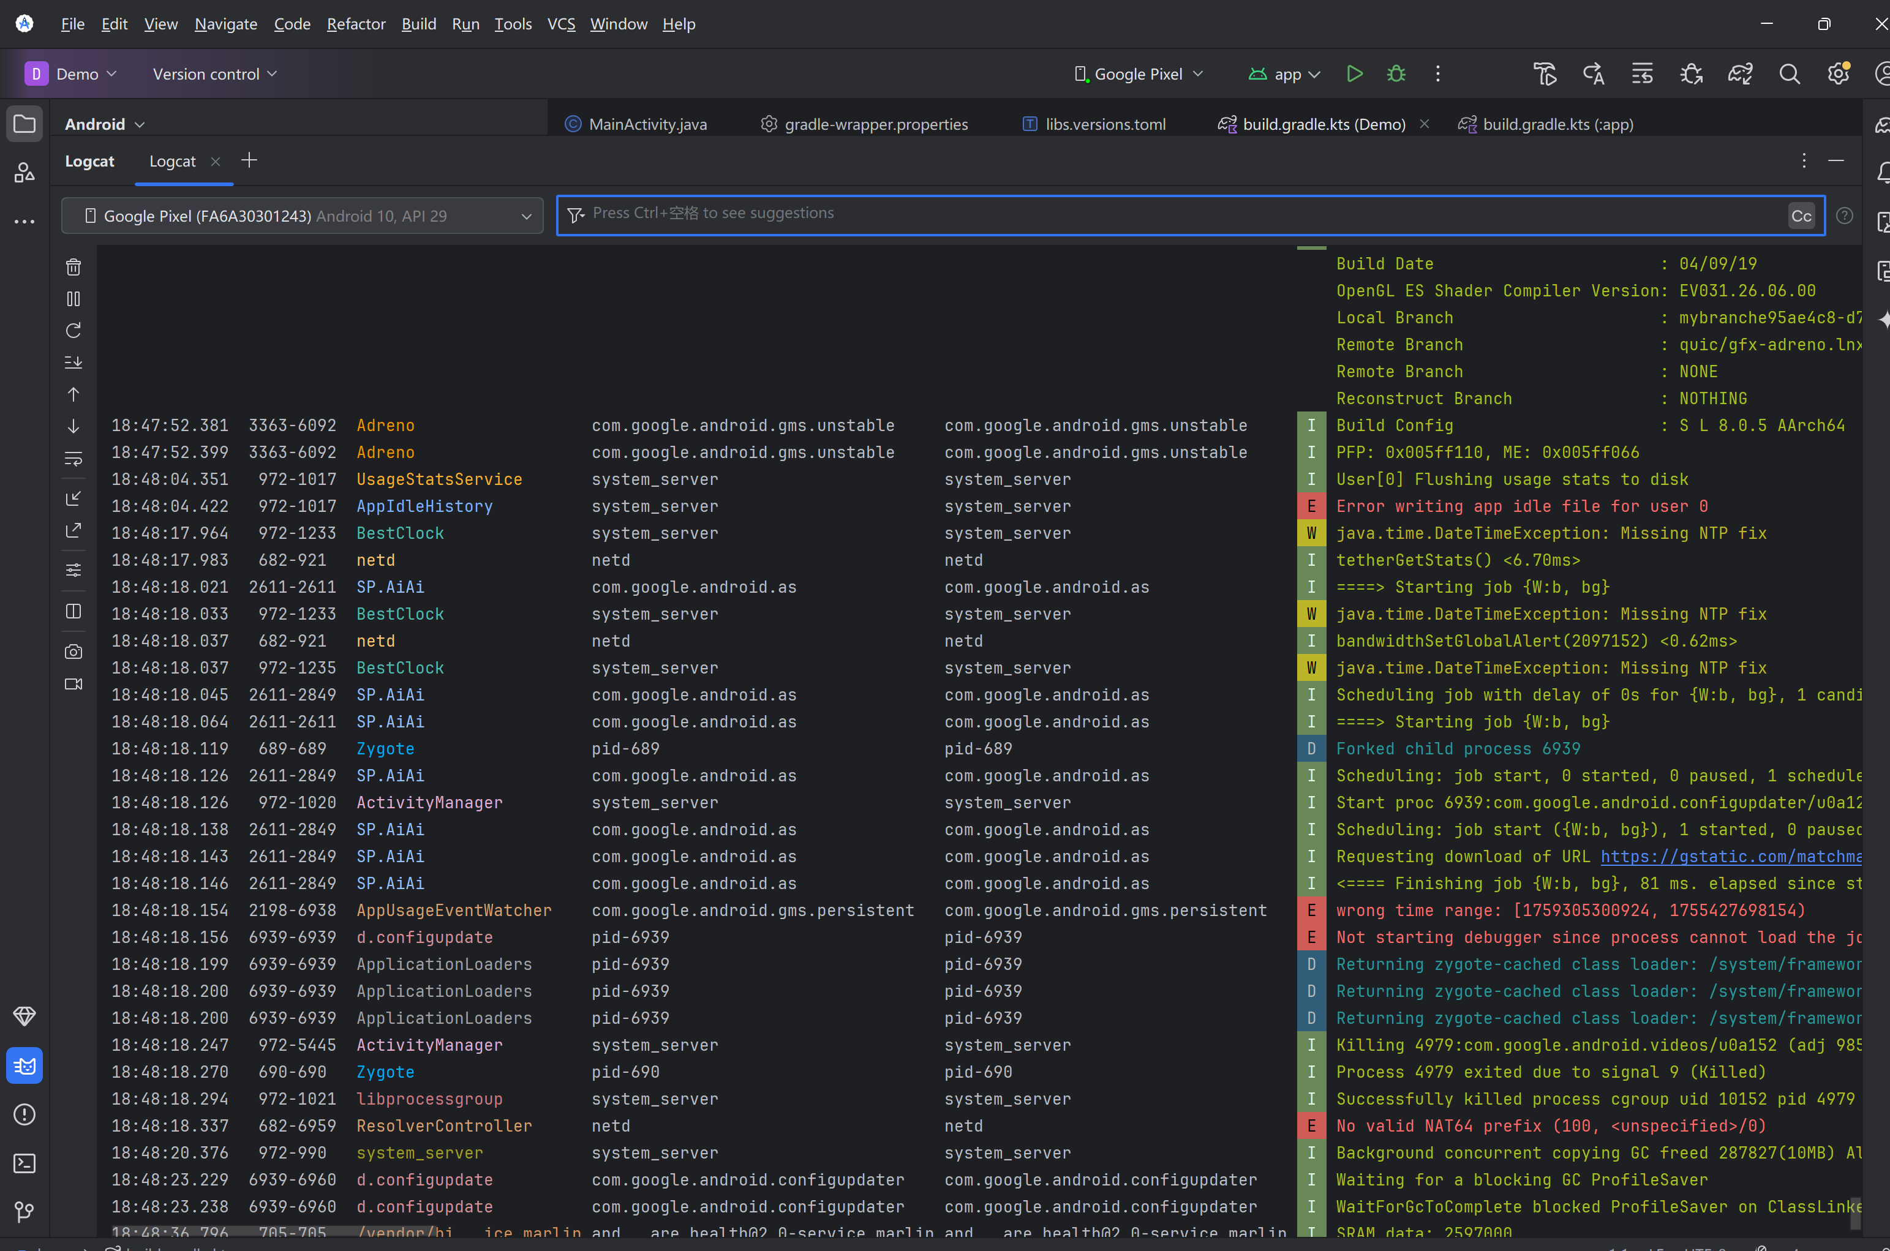1890x1251 pixels.
Task: Clear logcat with the trash icon
Action: (73, 267)
